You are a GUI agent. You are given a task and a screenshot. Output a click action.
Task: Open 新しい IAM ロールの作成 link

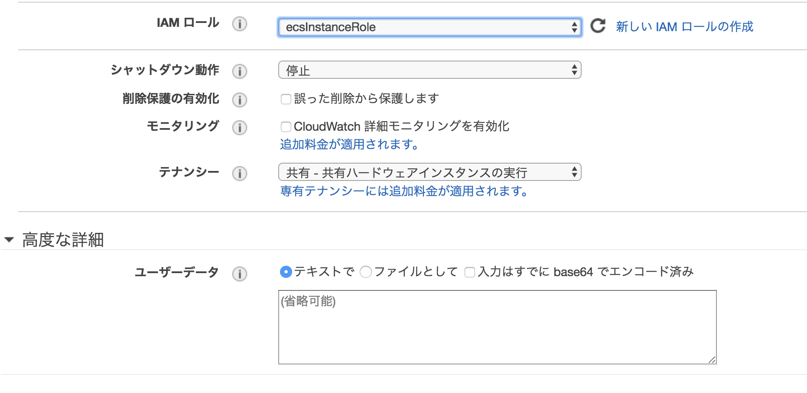point(685,27)
